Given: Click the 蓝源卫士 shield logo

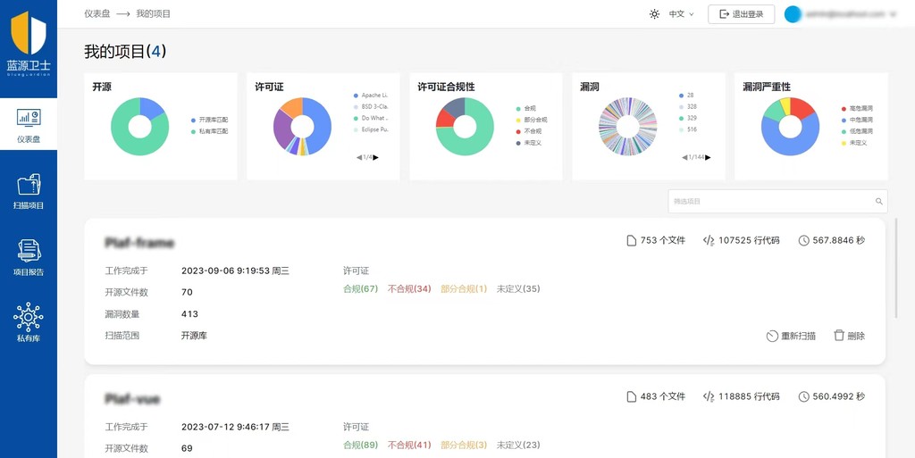Looking at the screenshot, I should (29, 34).
